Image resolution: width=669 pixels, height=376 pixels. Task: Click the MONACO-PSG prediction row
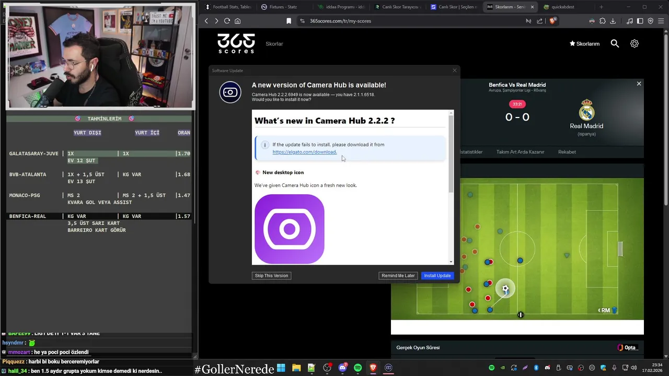[99, 198]
